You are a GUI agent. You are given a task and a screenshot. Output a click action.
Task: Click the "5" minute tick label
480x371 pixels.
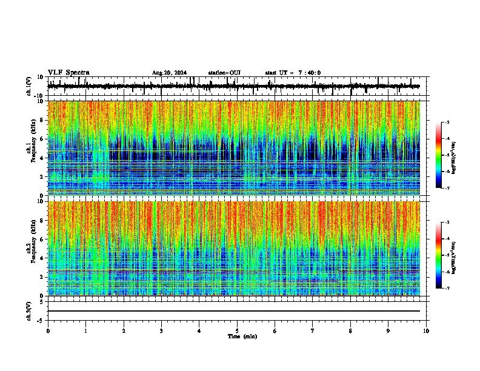pyautogui.click(x=237, y=331)
